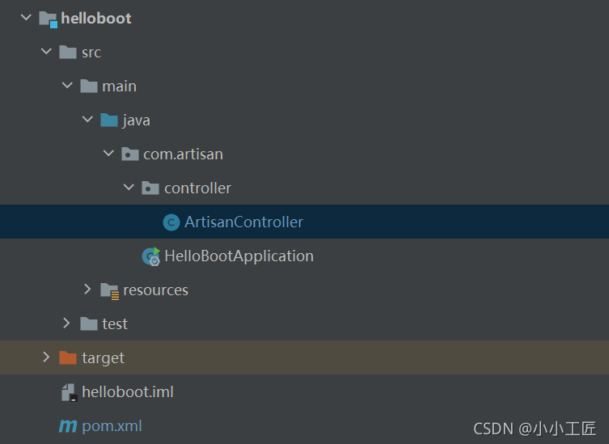This screenshot has height=444, width=609.
Task: Collapse the src folder chevron
Action: 46,51
